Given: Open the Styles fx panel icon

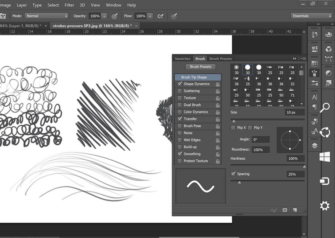Looking at the screenshot, I should [x=328, y=83].
